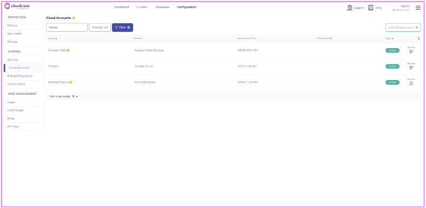The height and width of the screenshot is (208, 426).
Task: Open the Microsoft Azure account link
Action: click(x=58, y=82)
